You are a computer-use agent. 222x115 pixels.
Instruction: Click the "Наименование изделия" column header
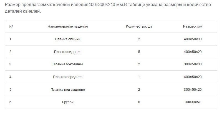[x=68, y=26]
